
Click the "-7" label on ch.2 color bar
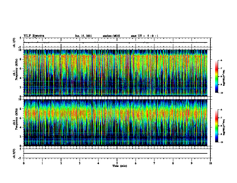tap(221, 118)
